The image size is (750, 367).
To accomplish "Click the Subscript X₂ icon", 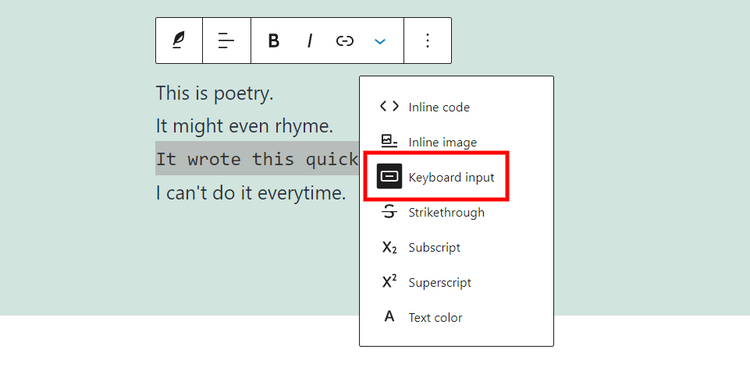I will [389, 247].
